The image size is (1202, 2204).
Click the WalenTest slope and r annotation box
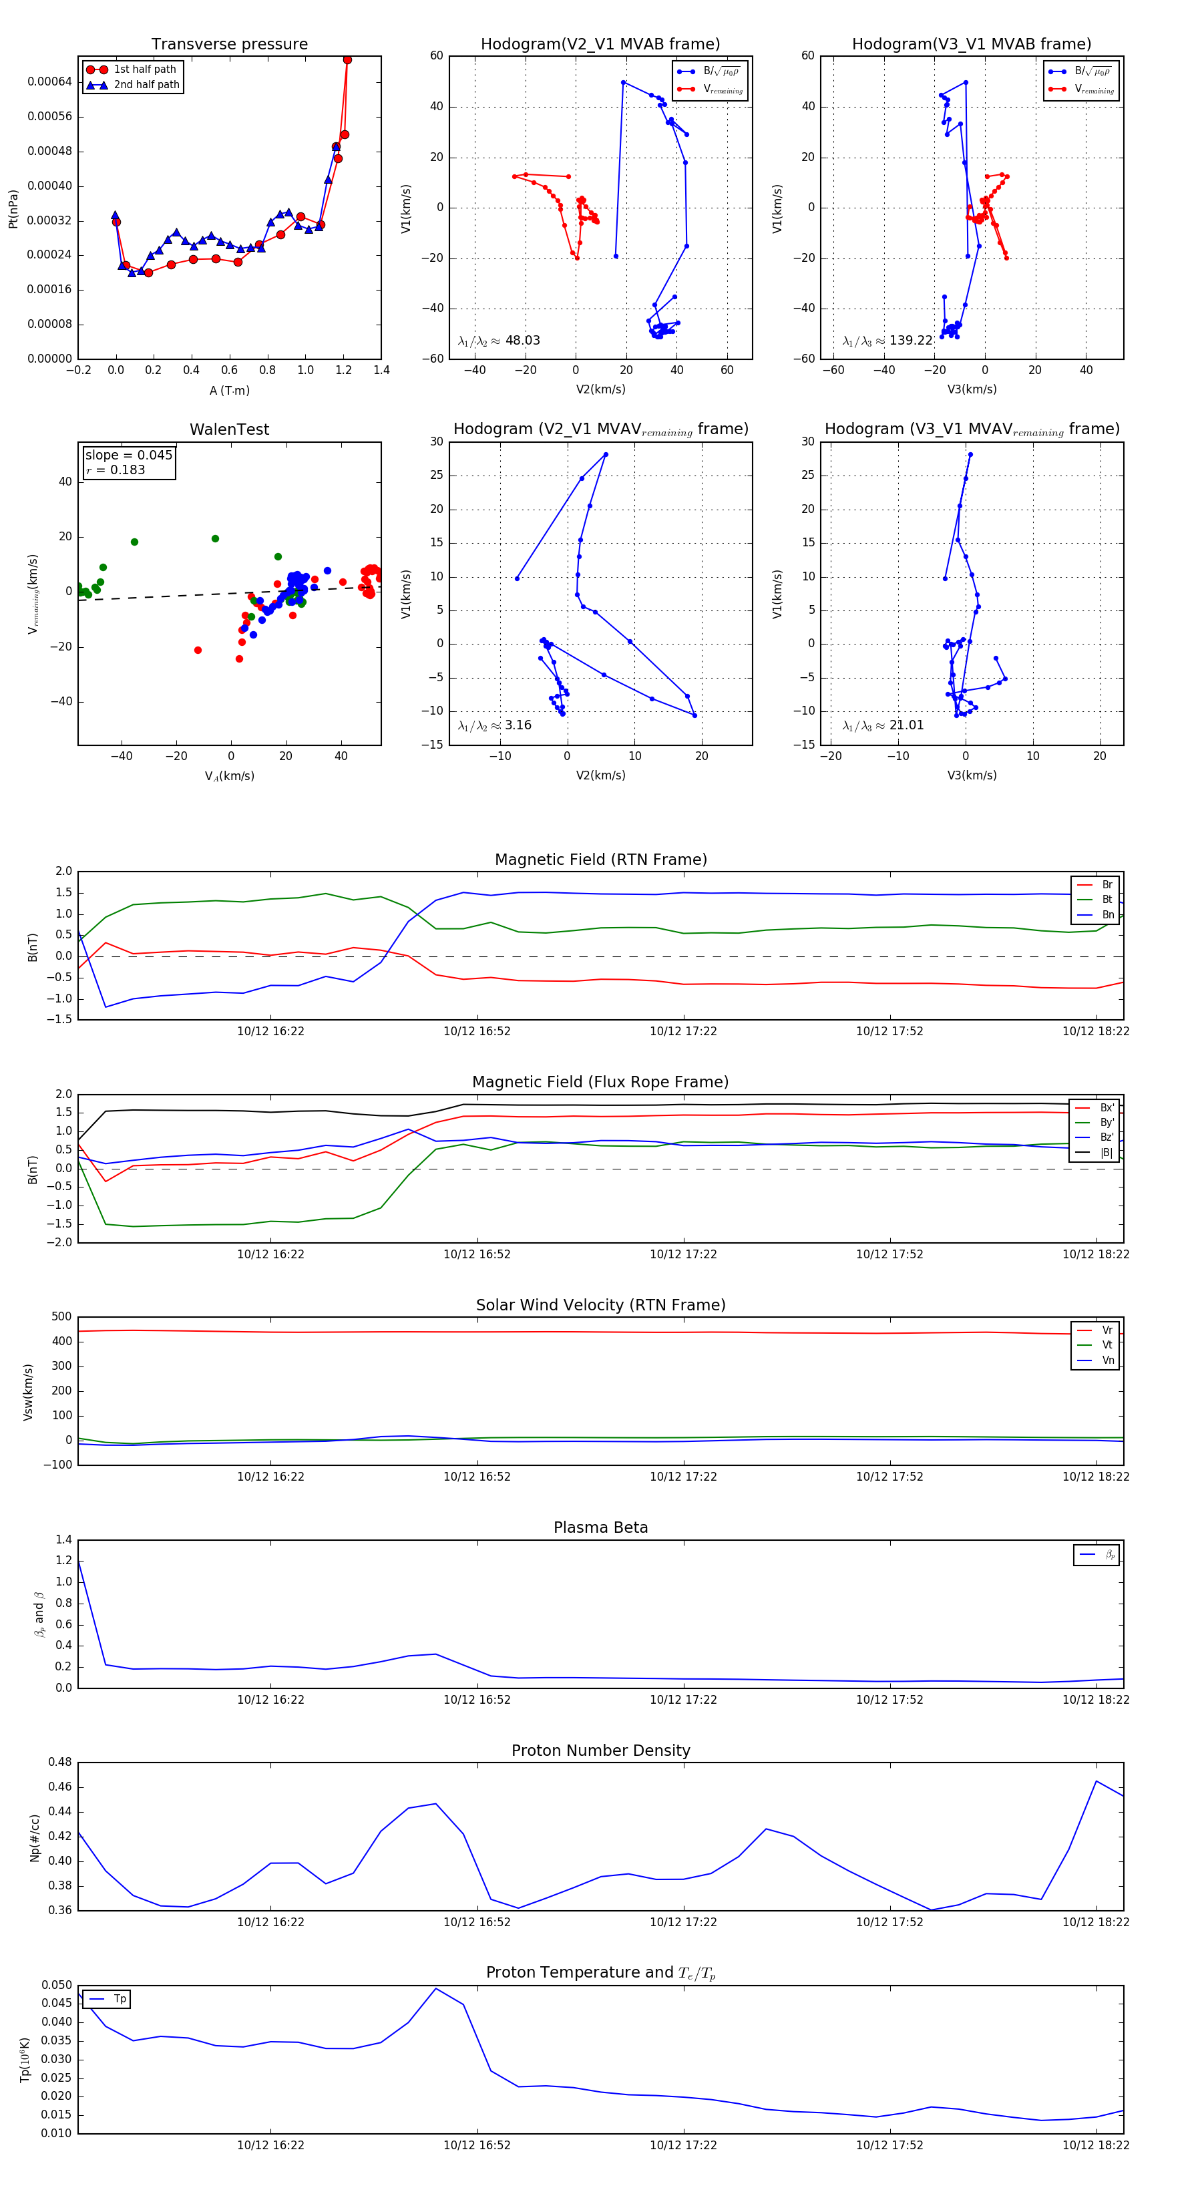click(x=128, y=462)
